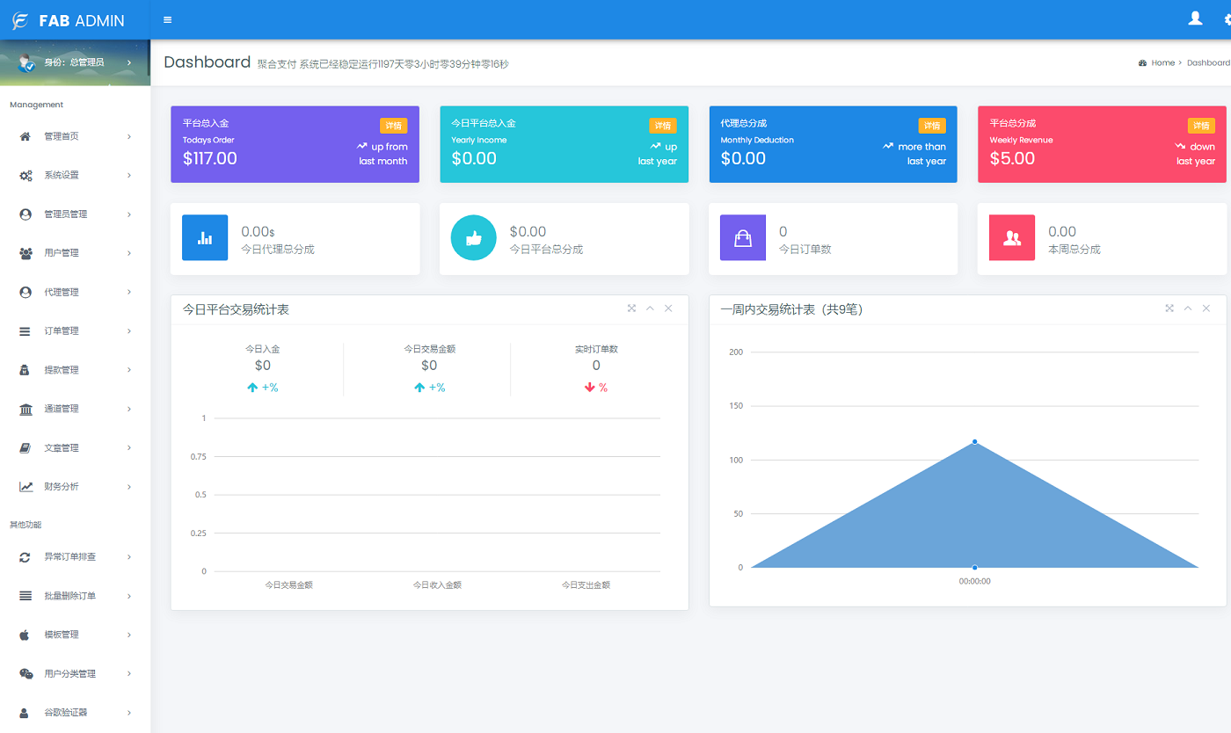The height and width of the screenshot is (733, 1231).
Task: Toggle the hamburger sidebar menu icon
Action: (168, 20)
